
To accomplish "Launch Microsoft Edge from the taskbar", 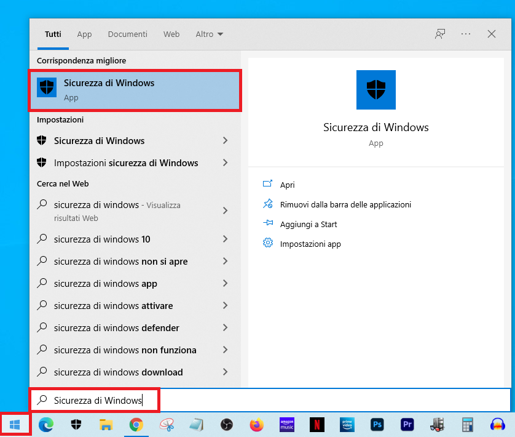I will pos(46,425).
